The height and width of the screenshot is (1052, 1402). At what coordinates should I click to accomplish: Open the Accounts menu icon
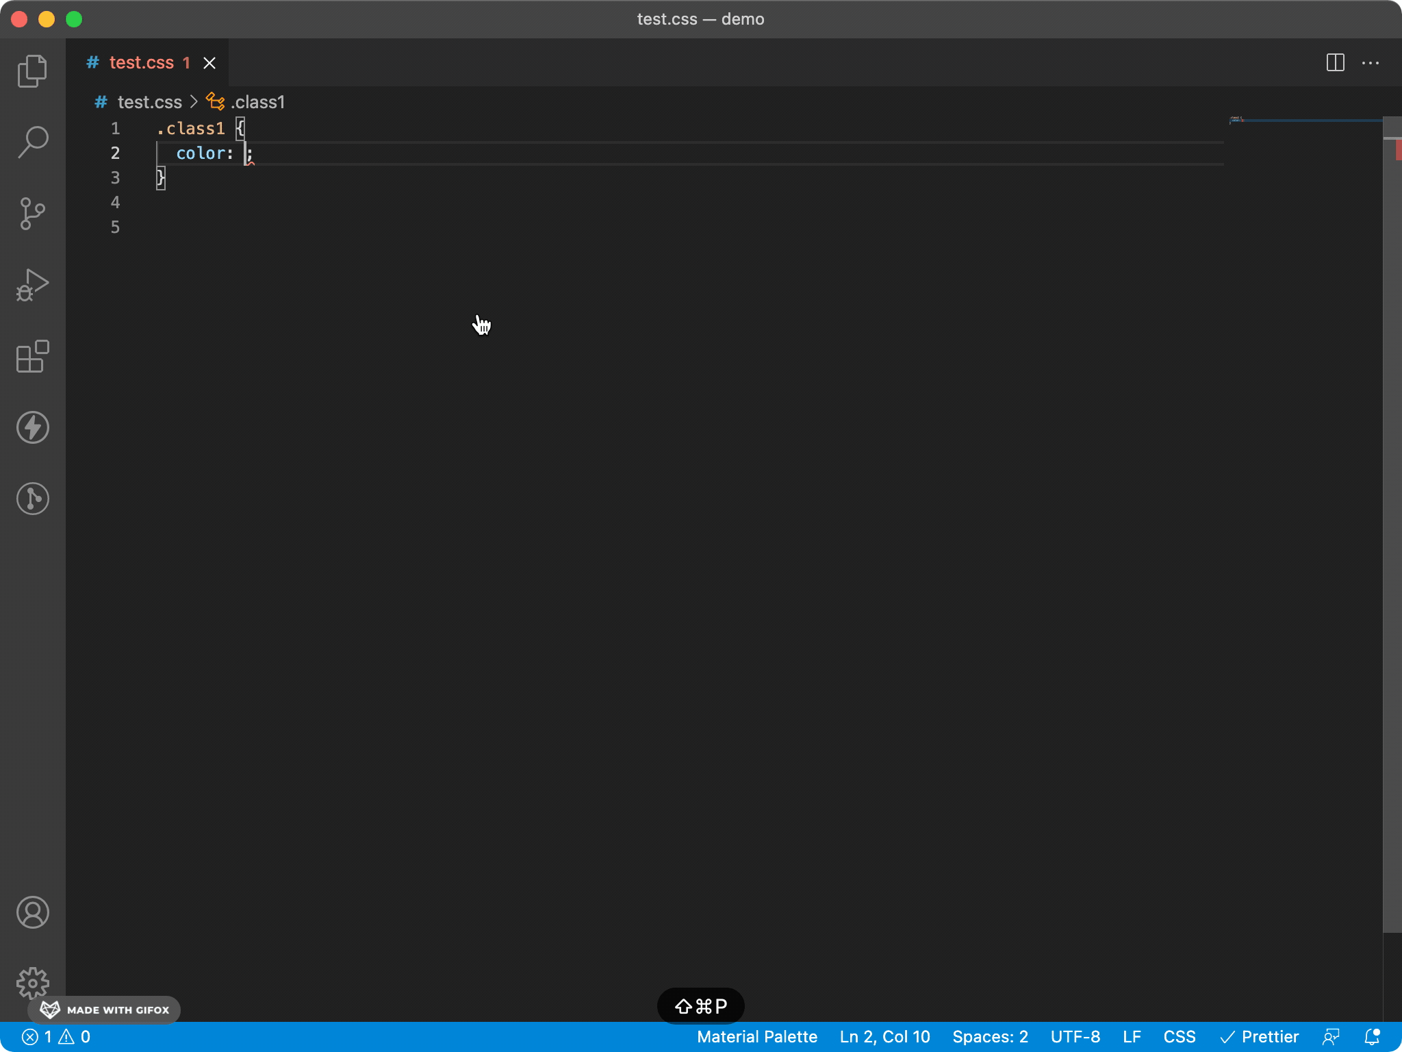[32, 912]
